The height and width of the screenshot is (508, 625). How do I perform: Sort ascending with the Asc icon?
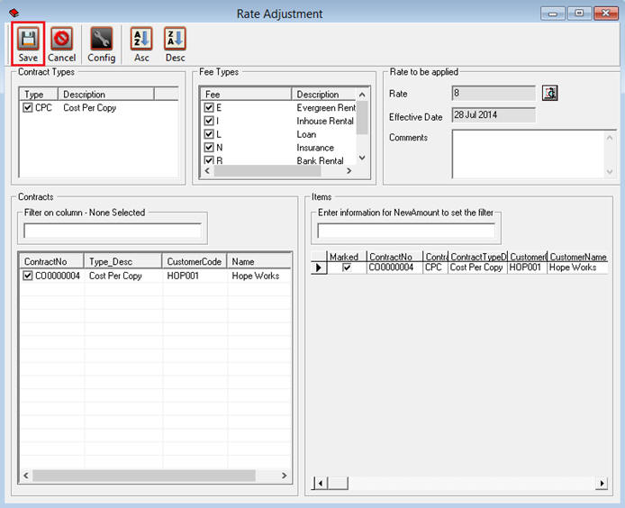coord(141,40)
